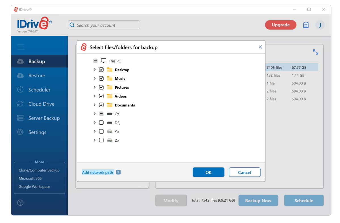Click the Add network path link

[98, 172]
